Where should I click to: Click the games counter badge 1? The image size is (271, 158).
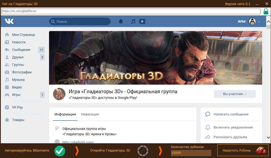coord(42,95)
